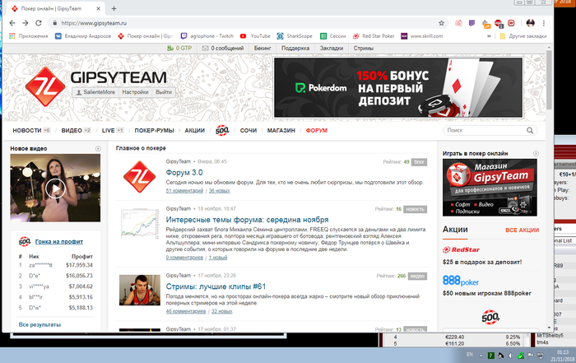Click the chart thumbnail of Интересные темы
Viewport: 576px width, 363px height.
pos(140,223)
